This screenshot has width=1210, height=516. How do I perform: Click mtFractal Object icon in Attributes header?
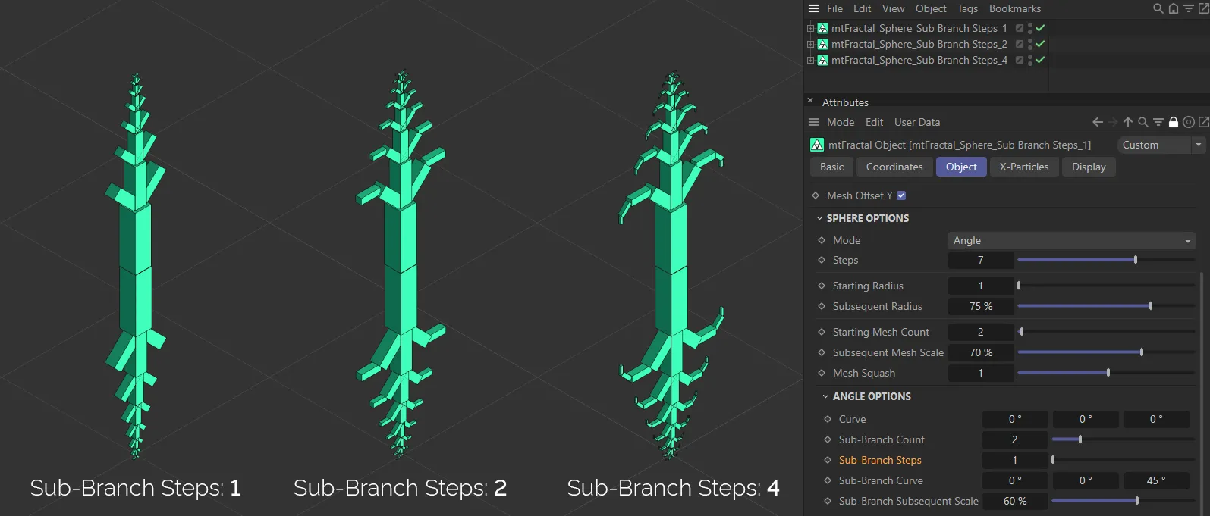[x=817, y=145]
